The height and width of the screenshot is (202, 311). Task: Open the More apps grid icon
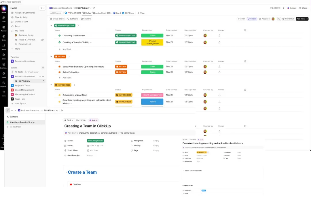4,93
